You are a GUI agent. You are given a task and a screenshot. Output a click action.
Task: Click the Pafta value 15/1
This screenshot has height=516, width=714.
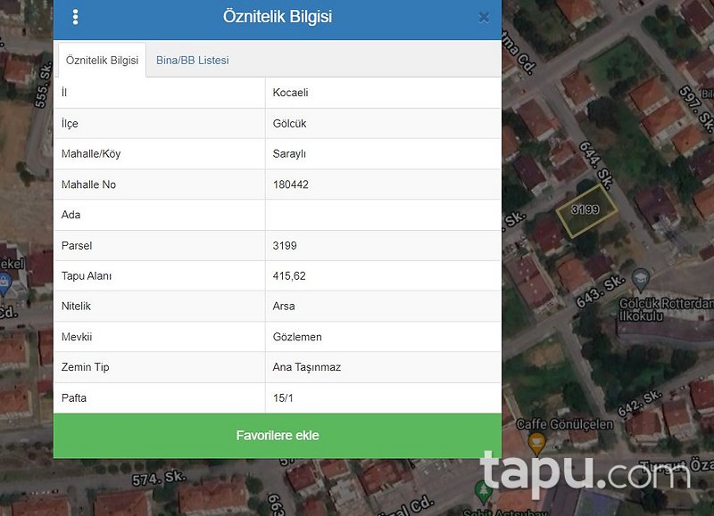pos(283,398)
